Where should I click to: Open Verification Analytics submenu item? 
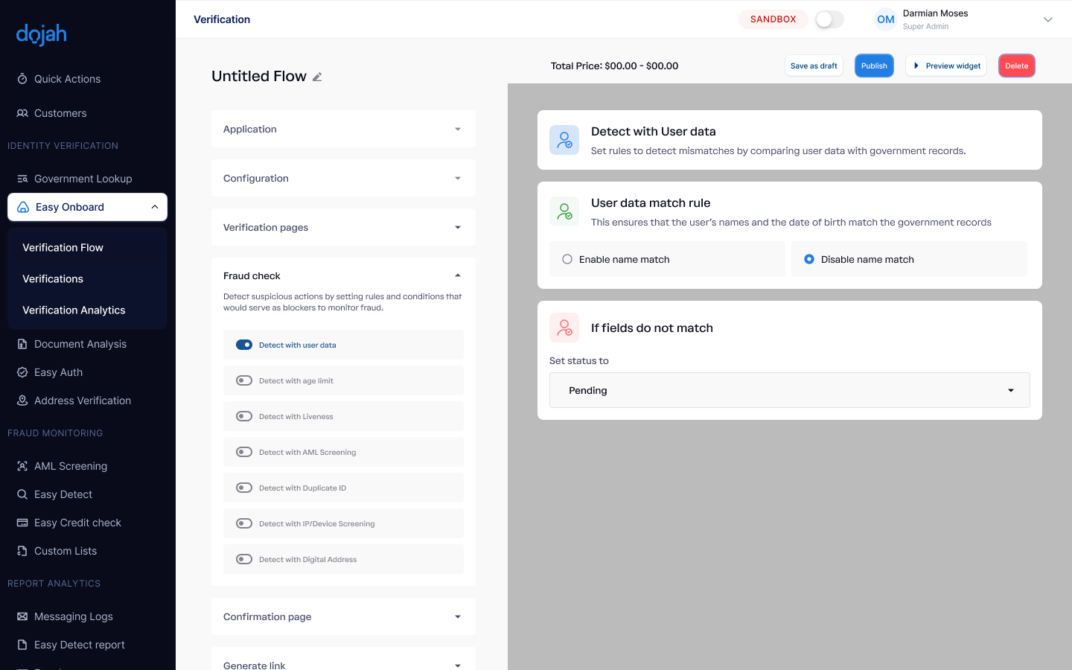pos(74,310)
